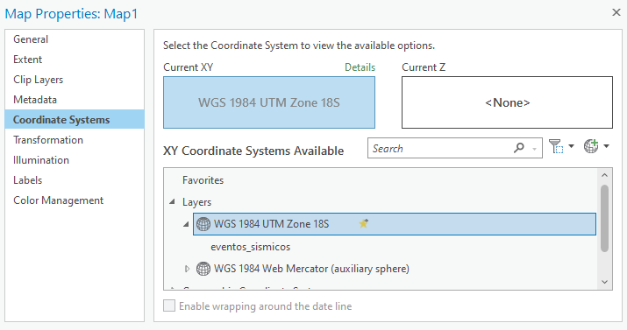Click the WGS 1984 UTM Zone 18S globe icon
Screen dimensions: 627x330
[x=203, y=224]
